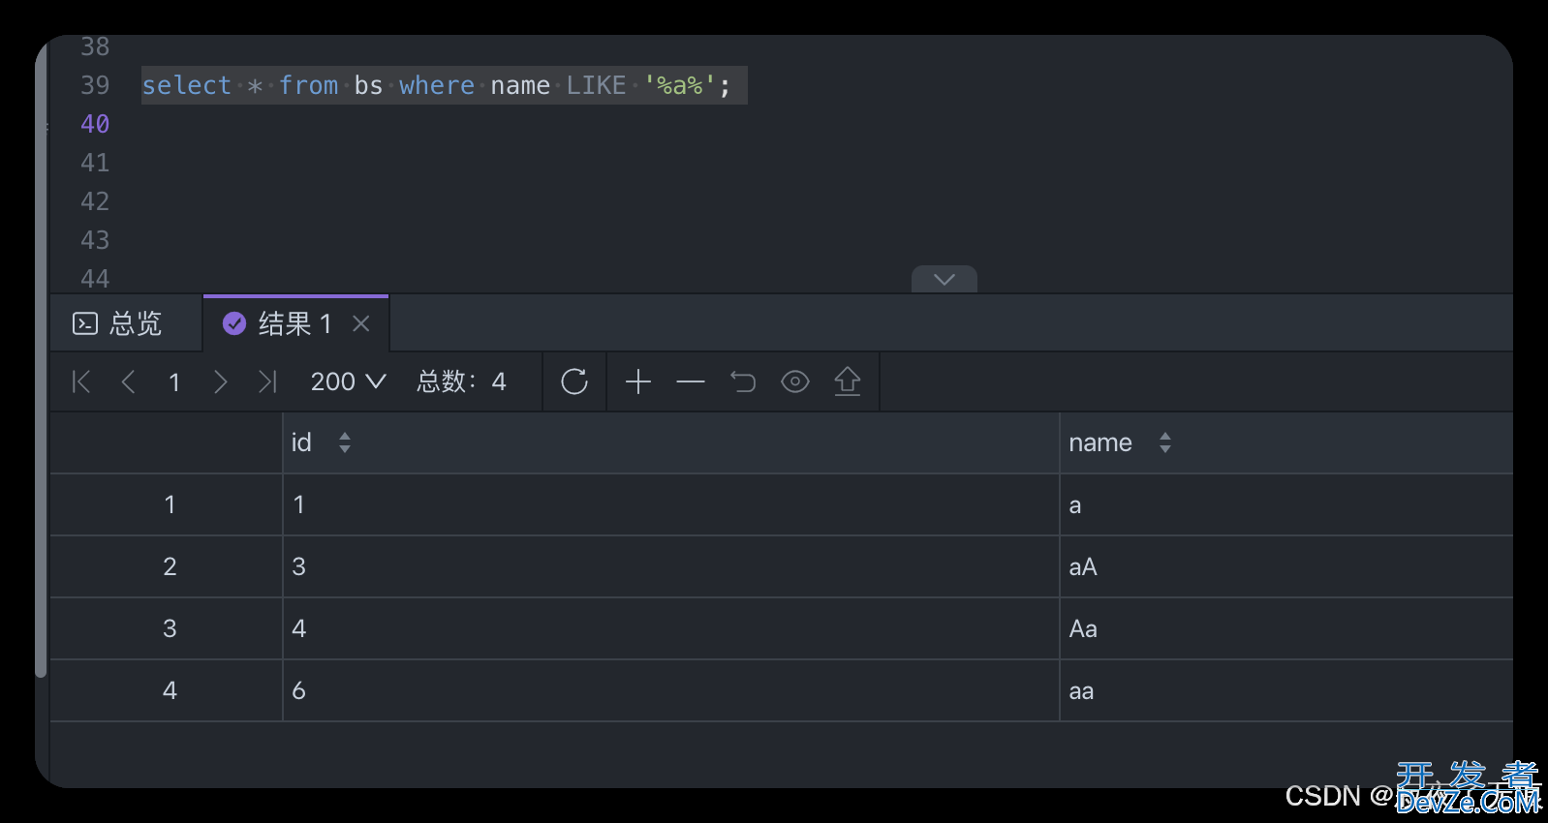Image resolution: width=1548 pixels, height=823 pixels.
Task: Select the id cell with value 6
Action: tap(670, 690)
